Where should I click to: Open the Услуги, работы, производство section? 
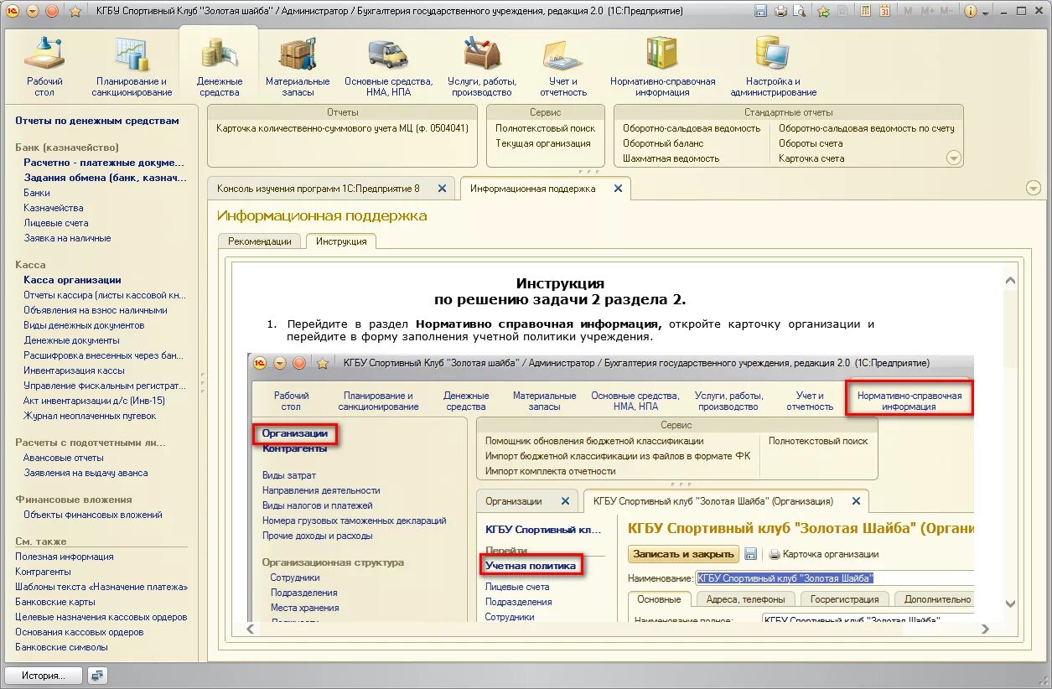click(x=482, y=67)
